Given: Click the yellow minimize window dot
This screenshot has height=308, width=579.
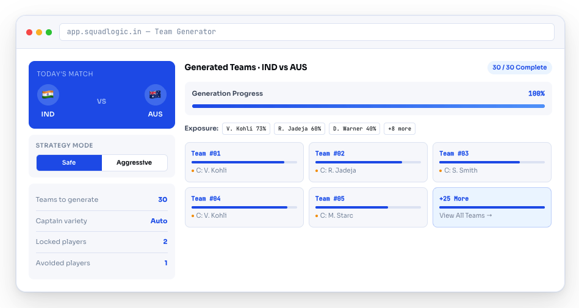Looking at the screenshot, I should coord(39,32).
